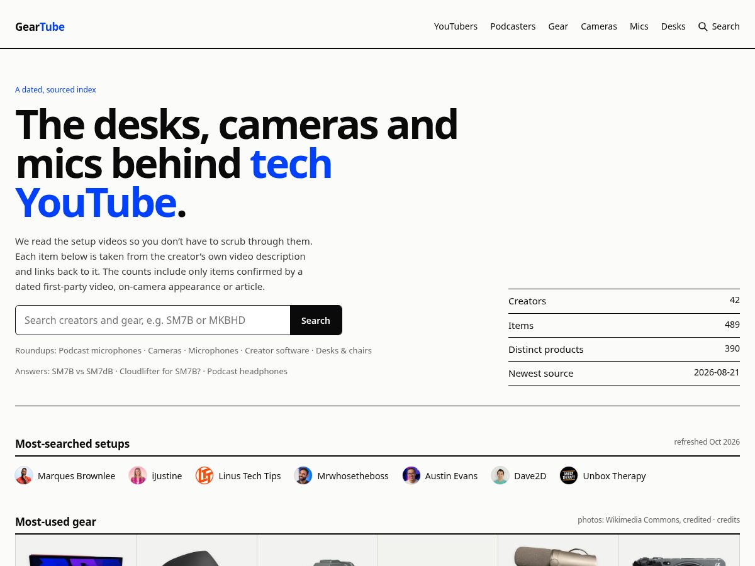The image size is (755, 566).
Task: Click the Creators count 42
Action: (735, 300)
